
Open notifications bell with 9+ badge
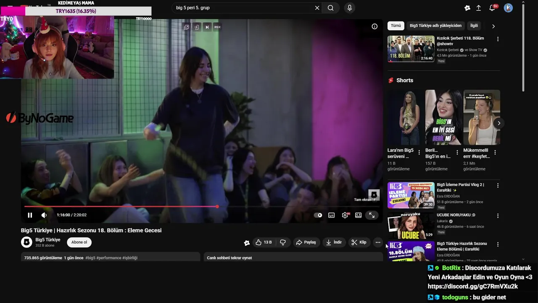coord(492,8)
